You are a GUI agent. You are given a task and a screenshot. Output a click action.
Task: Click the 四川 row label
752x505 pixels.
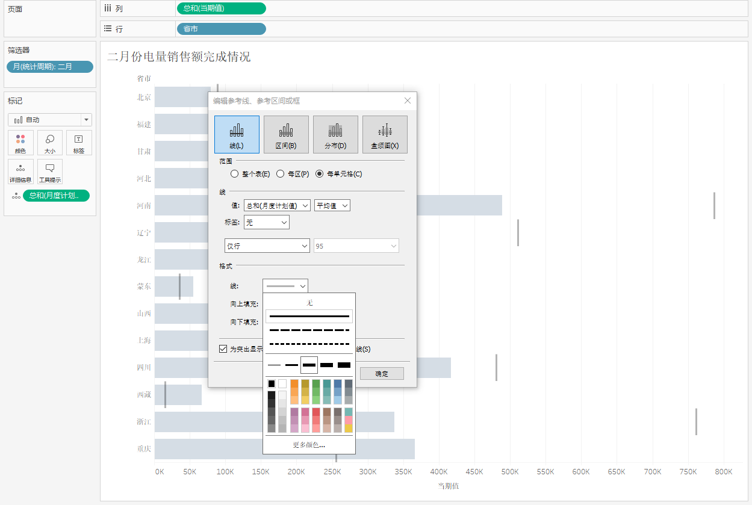144,368
